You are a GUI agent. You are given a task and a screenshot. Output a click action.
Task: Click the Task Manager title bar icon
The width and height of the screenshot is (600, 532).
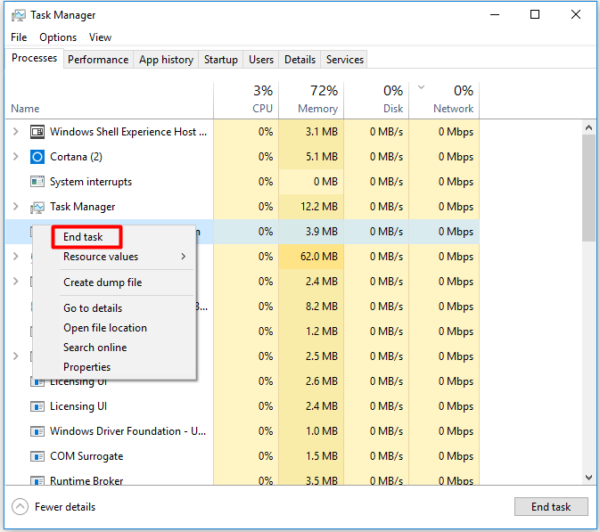[18, 15]
